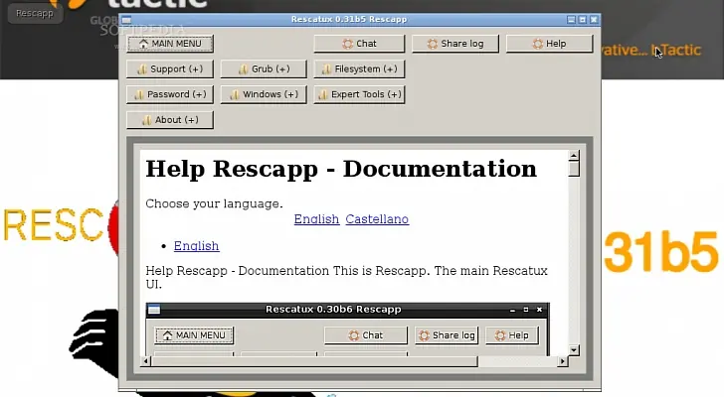Click the horizontal scroll right arrow
Screen dimensions: 724x397
563,361
